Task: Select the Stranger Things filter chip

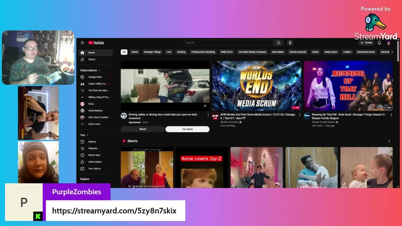Action: 152,52
